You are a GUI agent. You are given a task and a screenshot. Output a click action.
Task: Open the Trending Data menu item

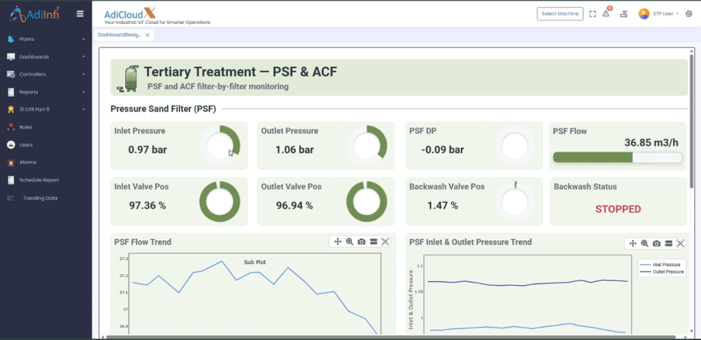click(x=40, y=198)
